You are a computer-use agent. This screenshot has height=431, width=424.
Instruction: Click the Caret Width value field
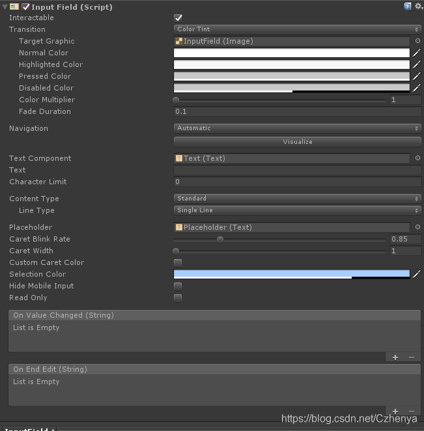pos(405,251)
